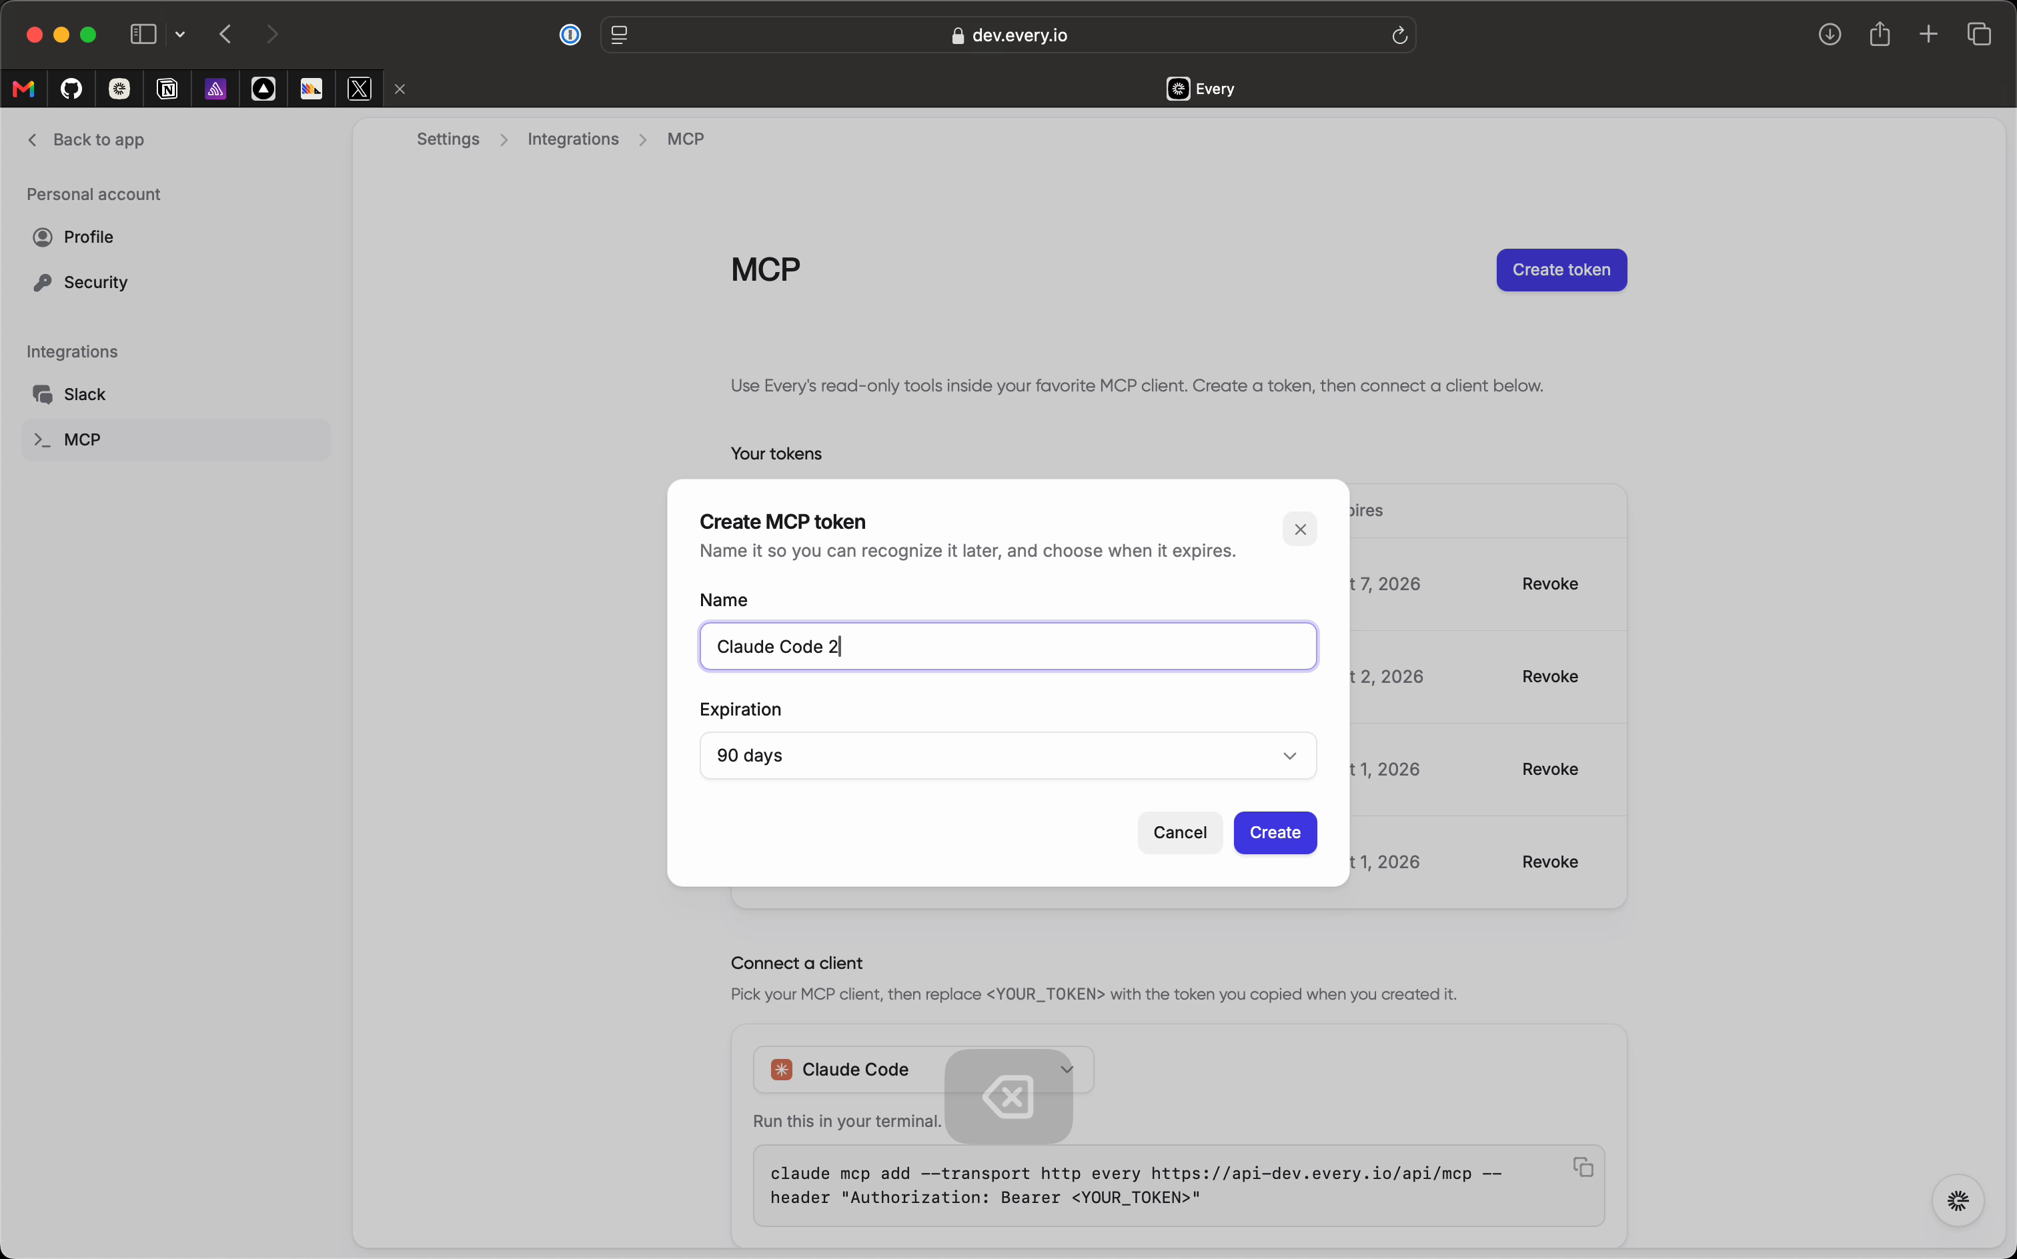
Task: Select the Every tab
Action: (x=1200, y=89)
